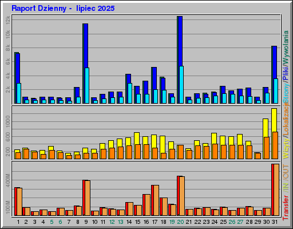Select the red 'Transfer' legend text
This screenshot has width=293, height=229.
pos(286,208)
